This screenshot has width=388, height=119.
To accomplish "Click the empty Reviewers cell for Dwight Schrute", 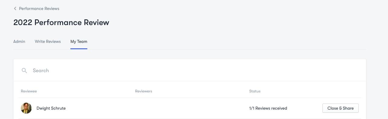I will 190,108.
